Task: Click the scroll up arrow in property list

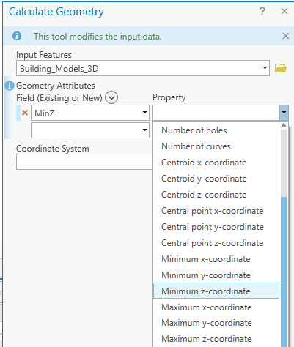Action: 284,125
